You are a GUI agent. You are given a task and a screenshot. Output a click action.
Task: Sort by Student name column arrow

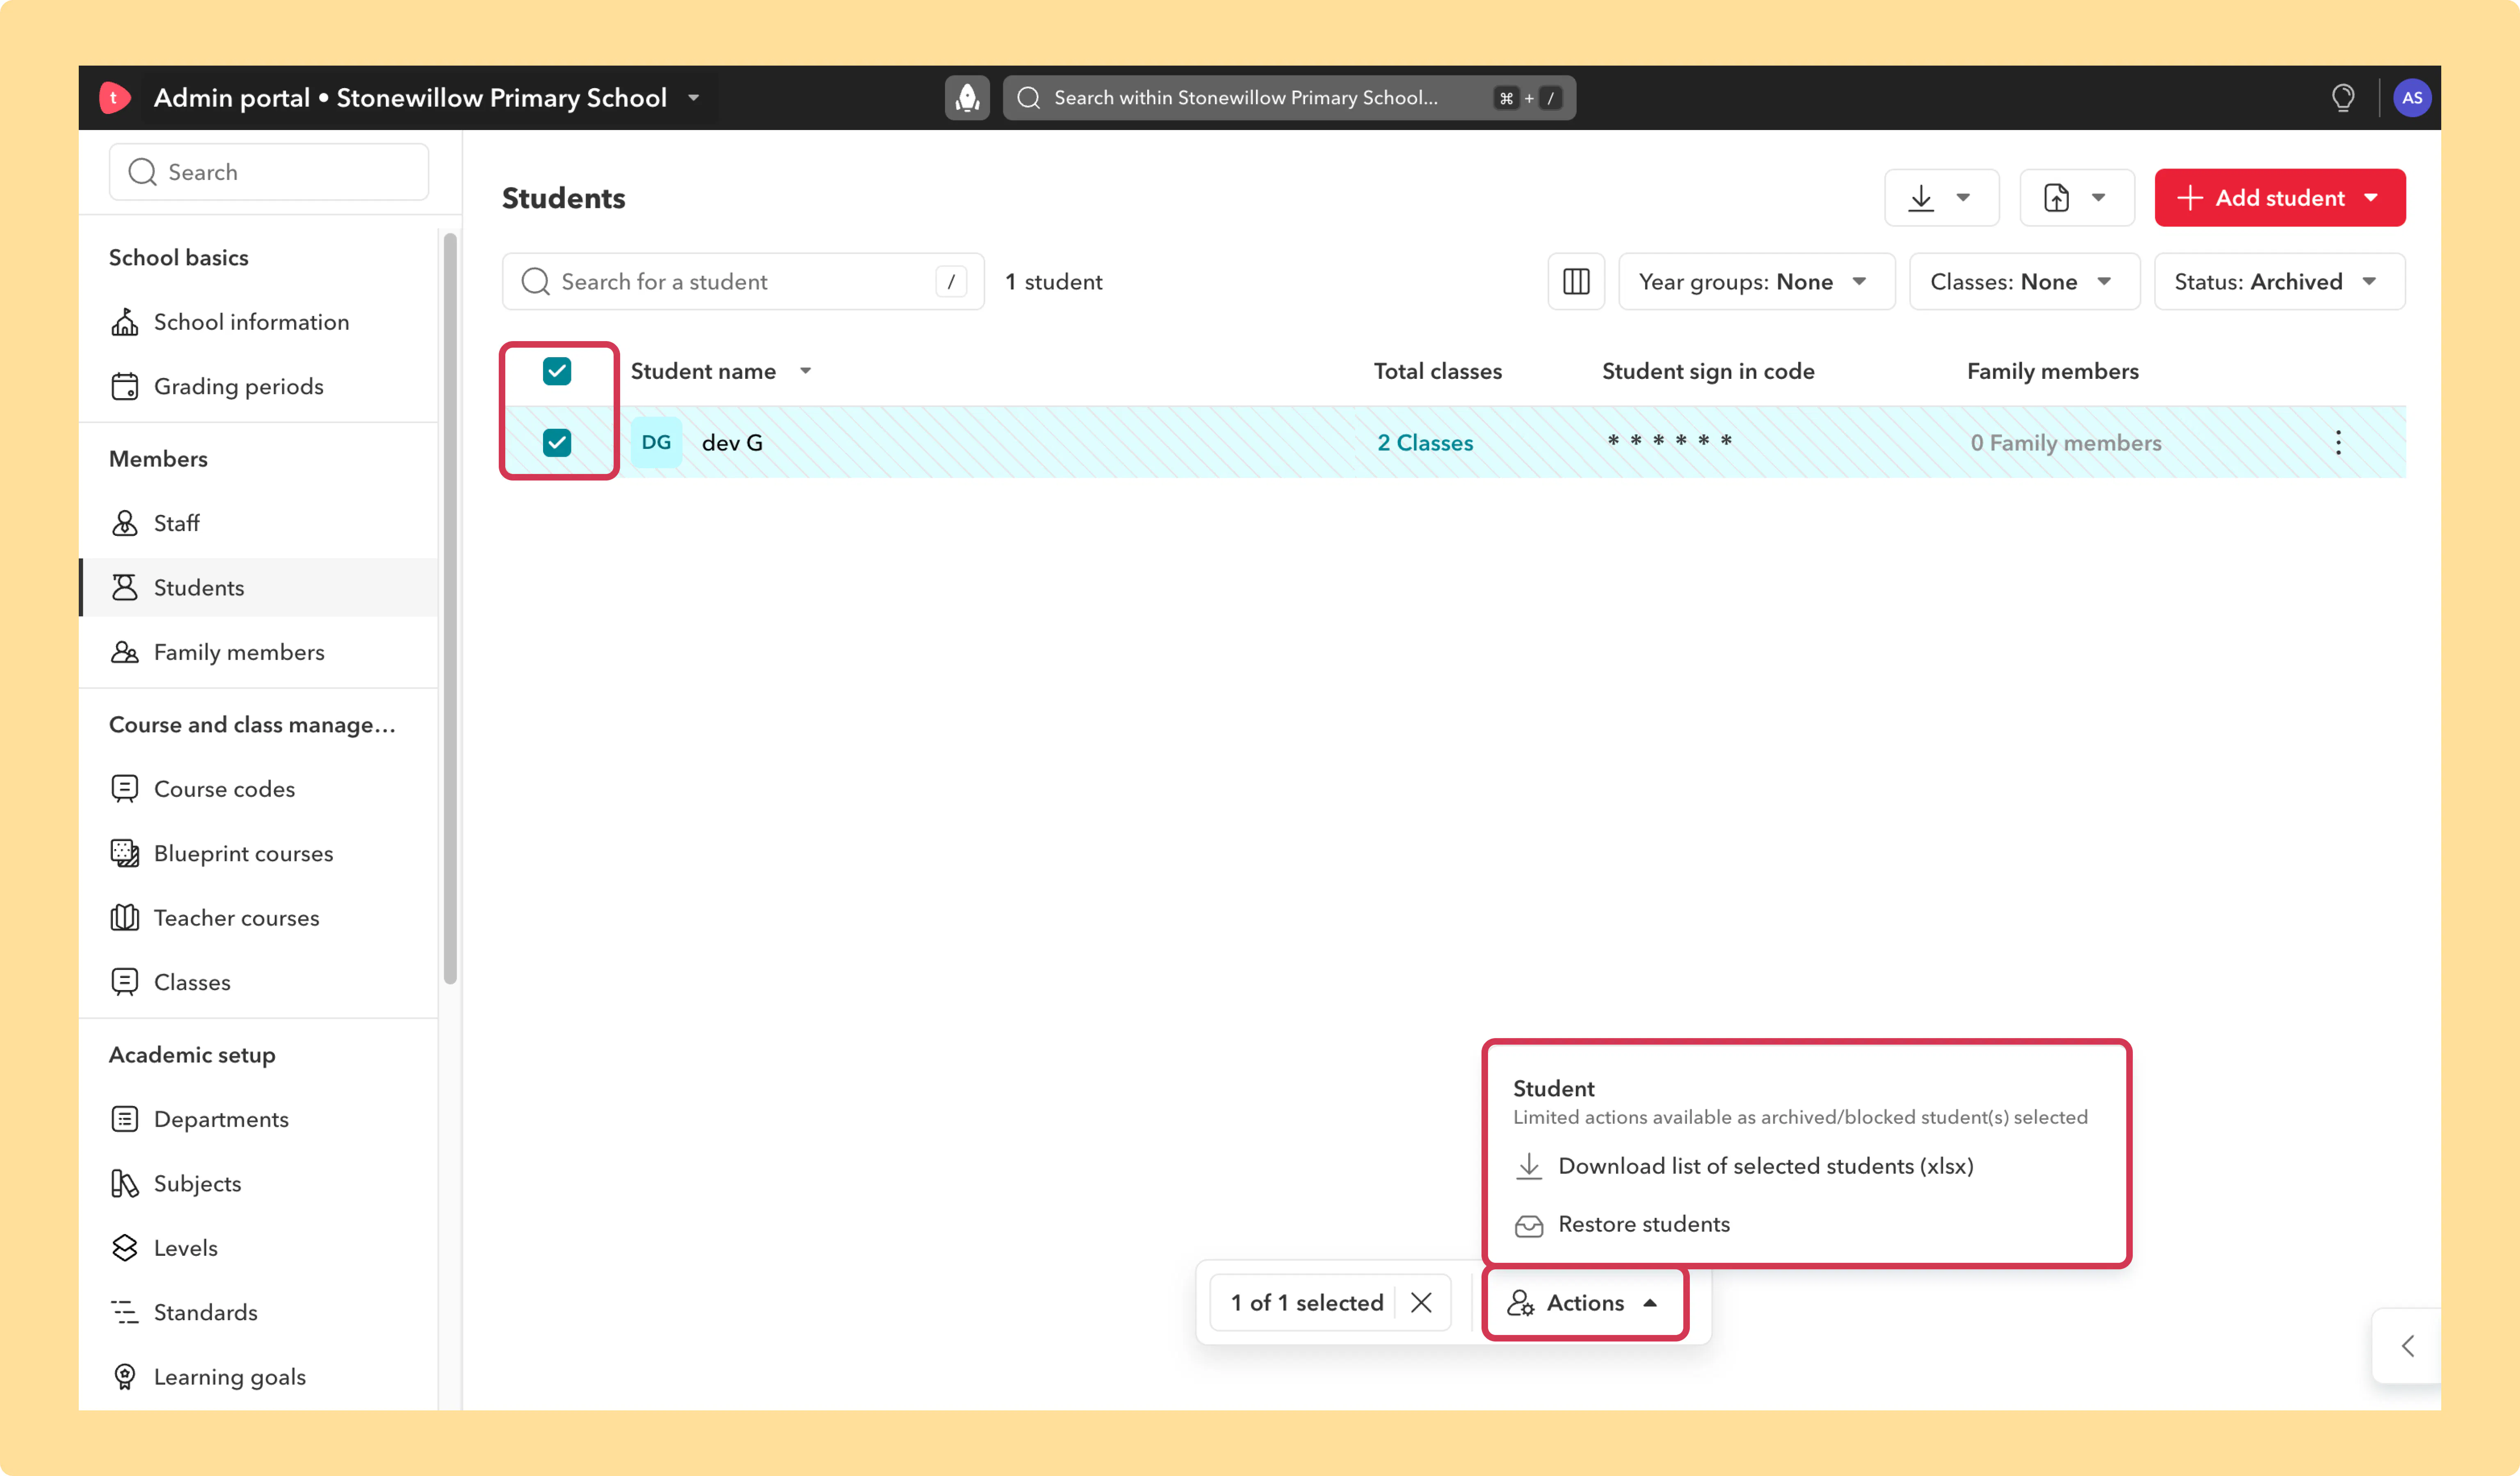[806, 371]
